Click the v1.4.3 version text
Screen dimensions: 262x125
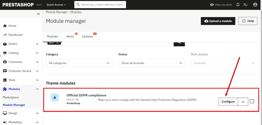[x=70, y=100]
